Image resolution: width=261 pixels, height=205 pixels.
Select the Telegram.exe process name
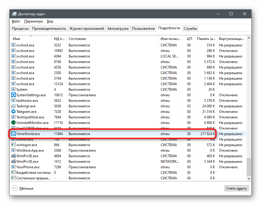click(x=27, y=112)
